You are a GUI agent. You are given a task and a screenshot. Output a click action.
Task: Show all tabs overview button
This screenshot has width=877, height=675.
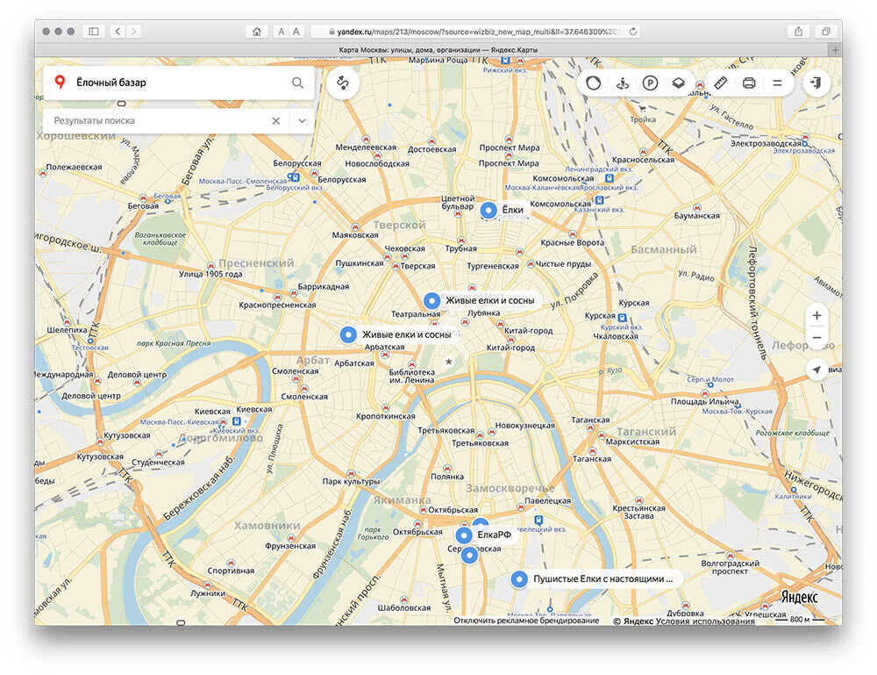coord(826,32)
